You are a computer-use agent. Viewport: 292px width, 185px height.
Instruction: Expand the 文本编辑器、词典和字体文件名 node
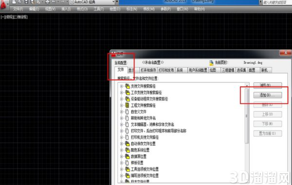(122, 124)
